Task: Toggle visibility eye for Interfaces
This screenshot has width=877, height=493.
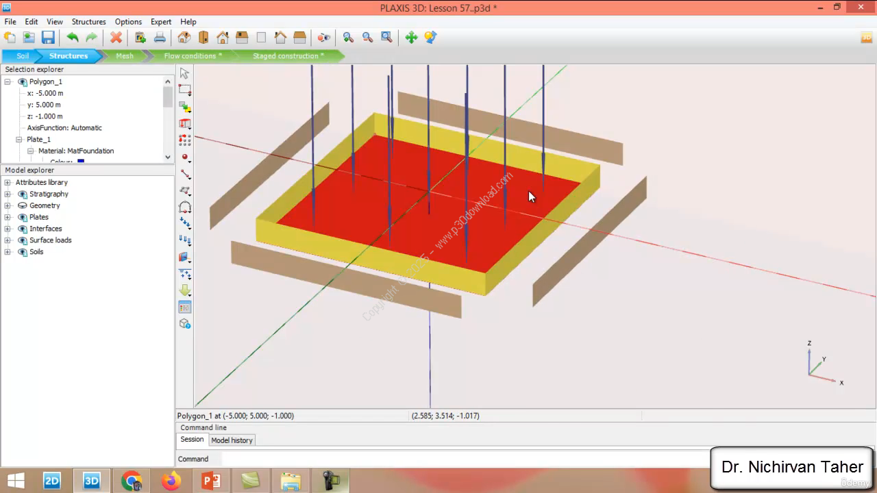Action: 23,229
